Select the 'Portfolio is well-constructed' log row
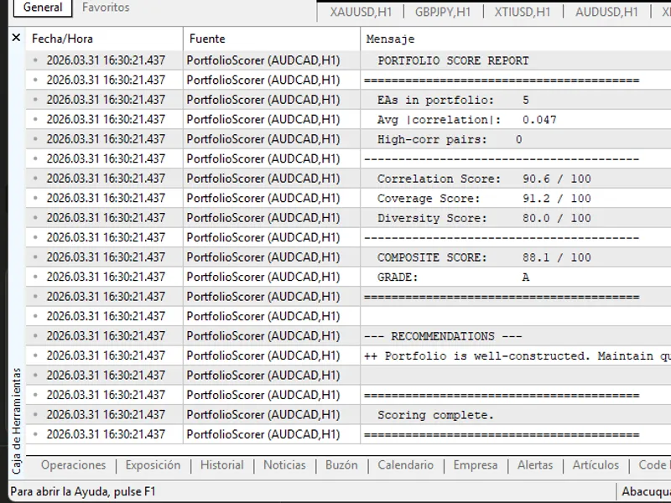The width and height of the screenshot is (671, 503). tap(348, 355)
